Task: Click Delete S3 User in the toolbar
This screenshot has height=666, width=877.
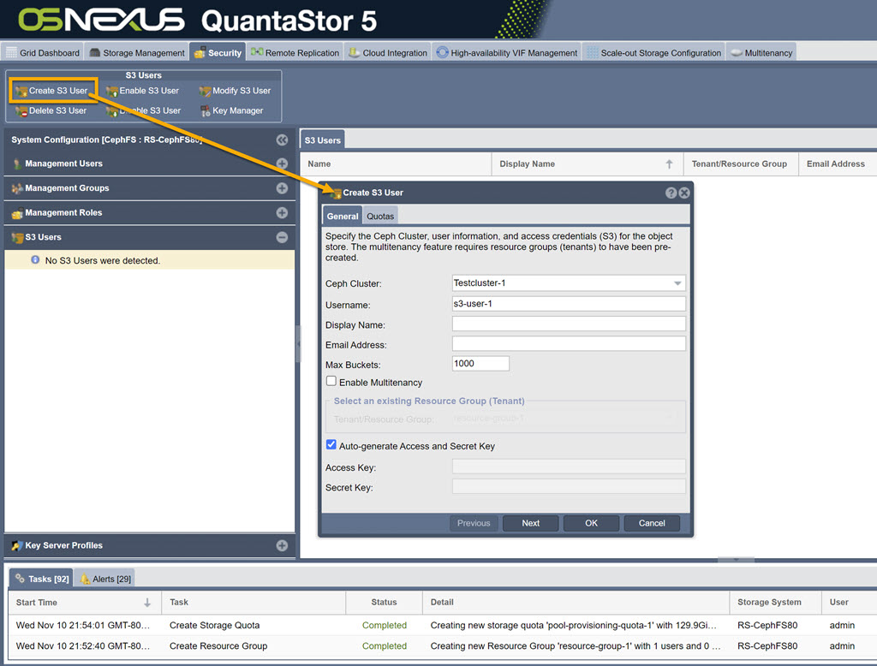Action: click(51, 110)
